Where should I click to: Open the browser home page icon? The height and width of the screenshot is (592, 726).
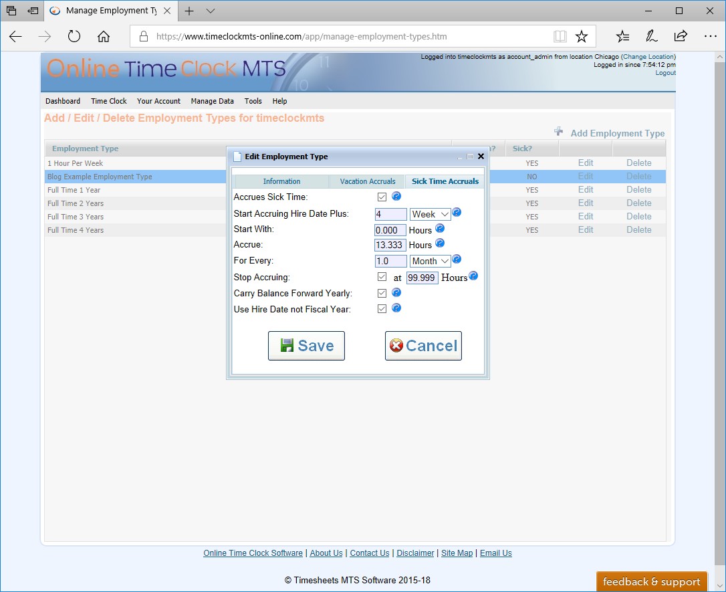click(x=104, y=37)
